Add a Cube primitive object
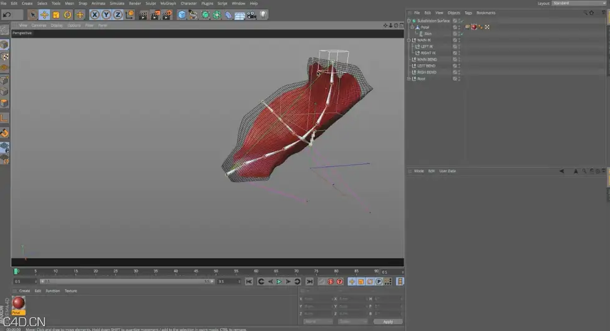This screenshot has width=610, height=331. [182, 15]
